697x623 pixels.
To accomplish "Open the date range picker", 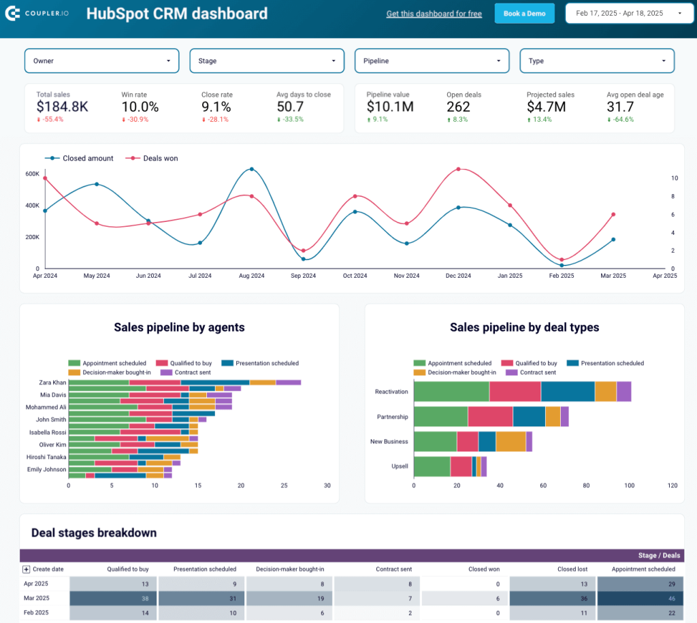I will (x=628, y=14).
